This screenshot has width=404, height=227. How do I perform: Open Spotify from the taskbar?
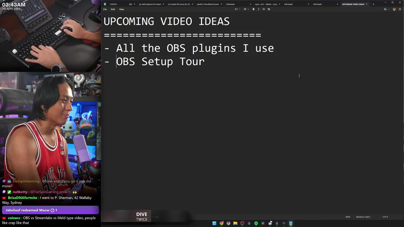click(256, 223)
